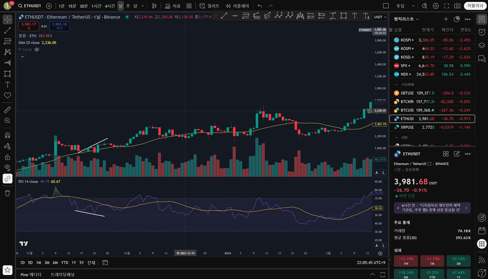Image resolution: width=488 pixels, height=279 pixels.
Task: Open the alerts clock panel
Action: tap(482, 32)
